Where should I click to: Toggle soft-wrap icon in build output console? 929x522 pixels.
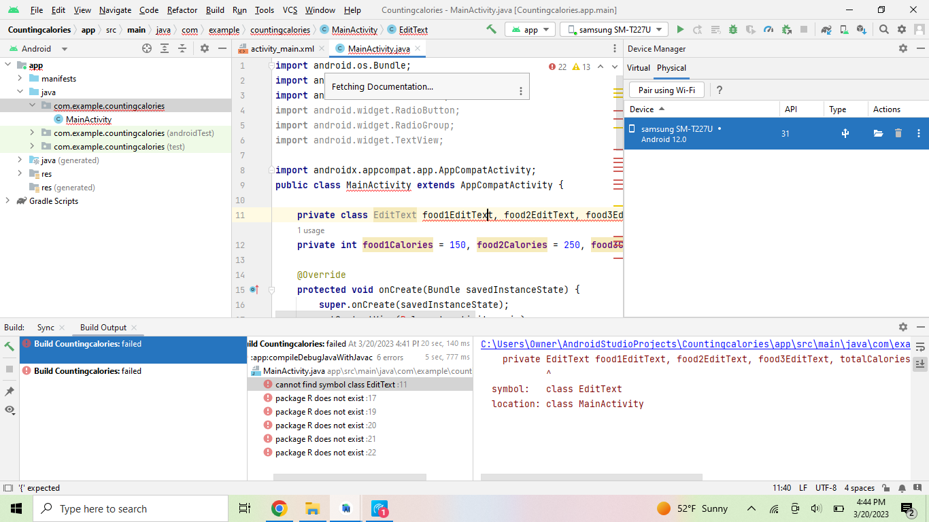click(920, 346)
